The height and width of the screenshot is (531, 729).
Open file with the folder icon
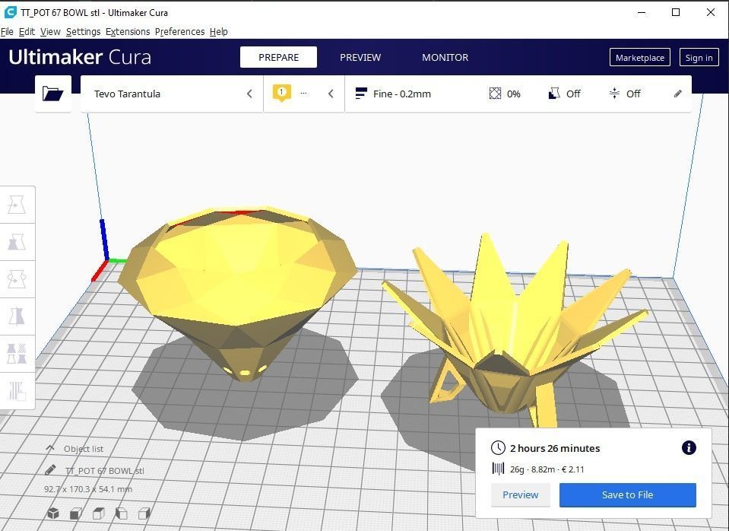click(x=53, y=94)
